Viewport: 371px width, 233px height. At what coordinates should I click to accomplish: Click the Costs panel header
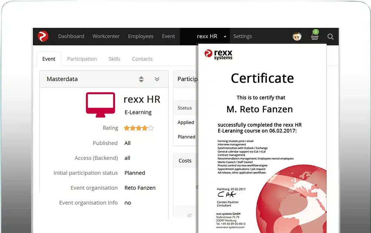pos(184,160)
